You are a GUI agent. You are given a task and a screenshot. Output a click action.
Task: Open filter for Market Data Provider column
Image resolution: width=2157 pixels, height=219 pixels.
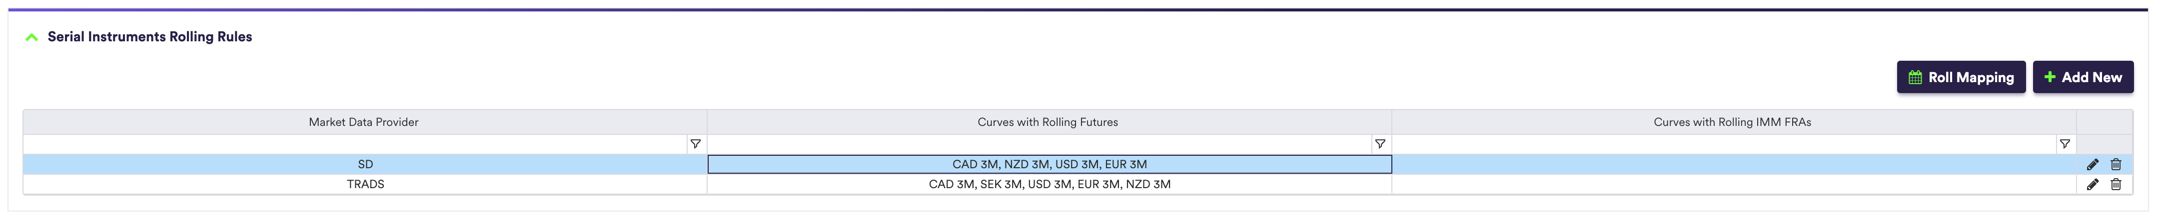coord(695,144)
